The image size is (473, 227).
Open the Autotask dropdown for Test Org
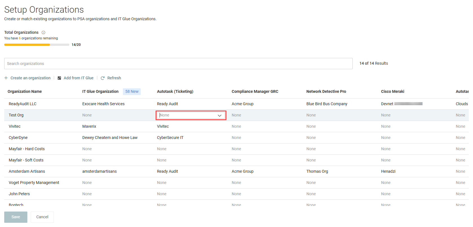[x=191, y=115]
